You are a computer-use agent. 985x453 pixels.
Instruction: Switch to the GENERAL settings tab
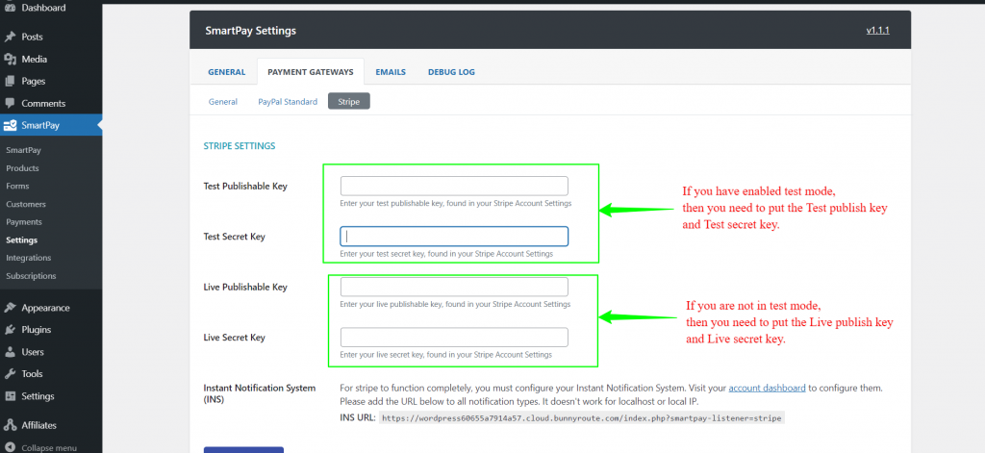tap(227, 72)
